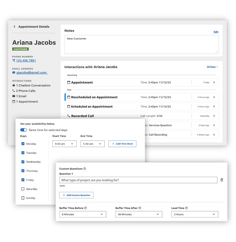Open the End Time 5:00 pm dropdown
236x242 pixels.
tap(92, 144)
